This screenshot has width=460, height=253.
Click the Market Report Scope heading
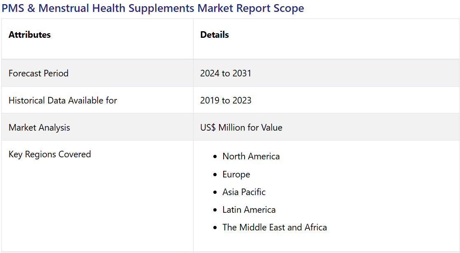pos(153,8)
